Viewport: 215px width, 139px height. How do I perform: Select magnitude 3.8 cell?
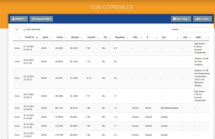(115, 78)
